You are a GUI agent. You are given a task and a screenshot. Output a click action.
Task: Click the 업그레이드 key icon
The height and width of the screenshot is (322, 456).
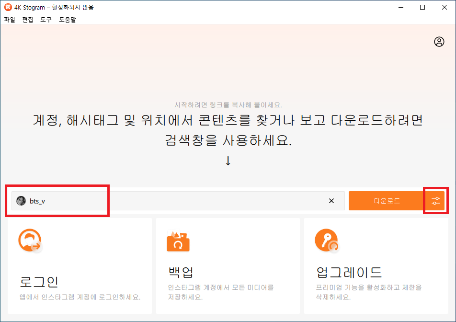(x=327, y=240)
